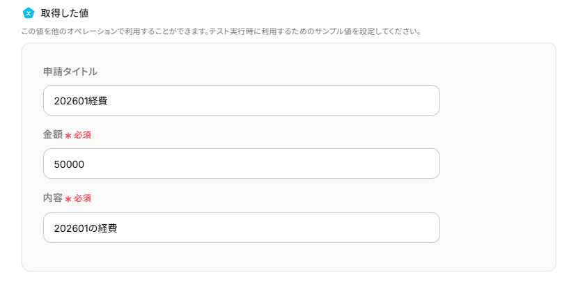Click the 50000 value text
The image size is (585, 291).
(x=70, y=164)
